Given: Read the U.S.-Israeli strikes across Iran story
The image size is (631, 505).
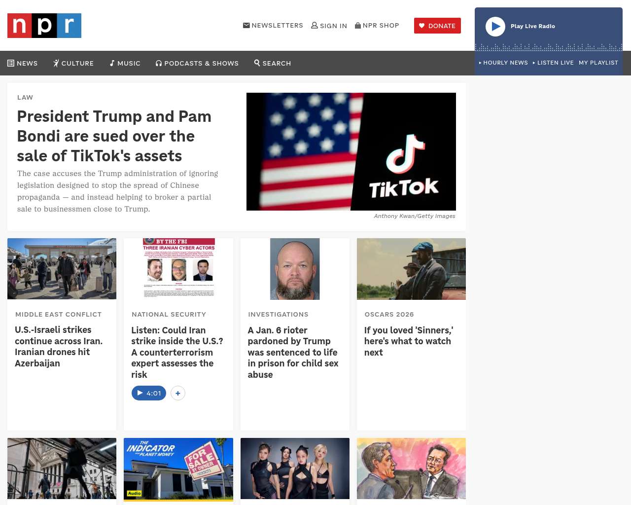Looking at the screenshot, I should tap(59, 346).
